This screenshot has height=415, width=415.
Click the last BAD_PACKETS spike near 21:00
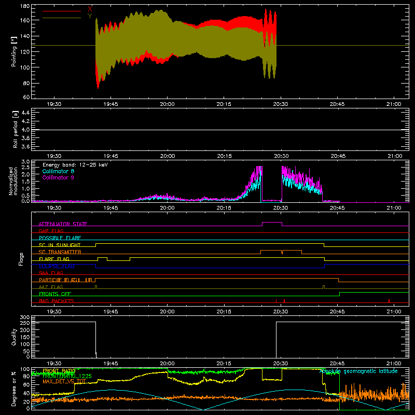coord(389,301)
